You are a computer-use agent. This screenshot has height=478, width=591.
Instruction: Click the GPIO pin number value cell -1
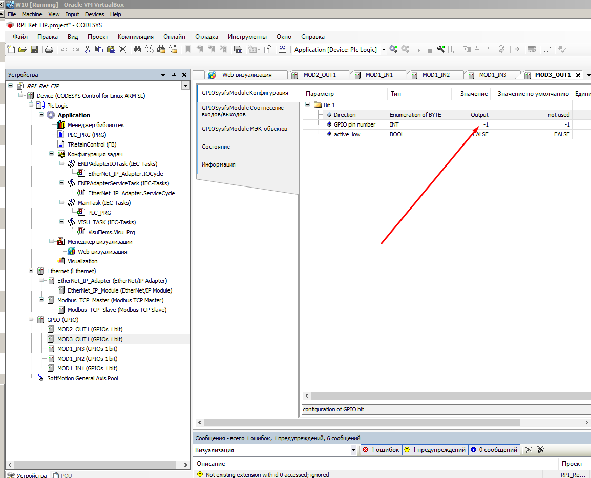(x=471, y=124)
